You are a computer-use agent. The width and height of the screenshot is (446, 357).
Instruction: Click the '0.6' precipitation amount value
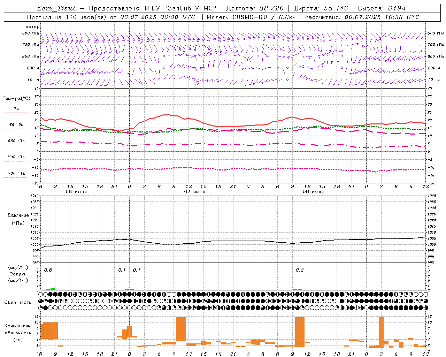48,270
